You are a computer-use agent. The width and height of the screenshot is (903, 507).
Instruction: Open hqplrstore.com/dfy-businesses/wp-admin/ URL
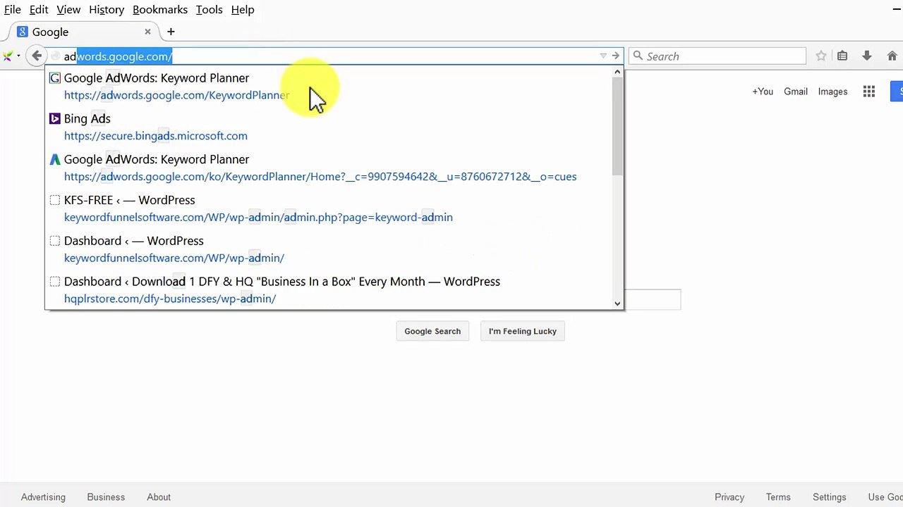point(170,299)
